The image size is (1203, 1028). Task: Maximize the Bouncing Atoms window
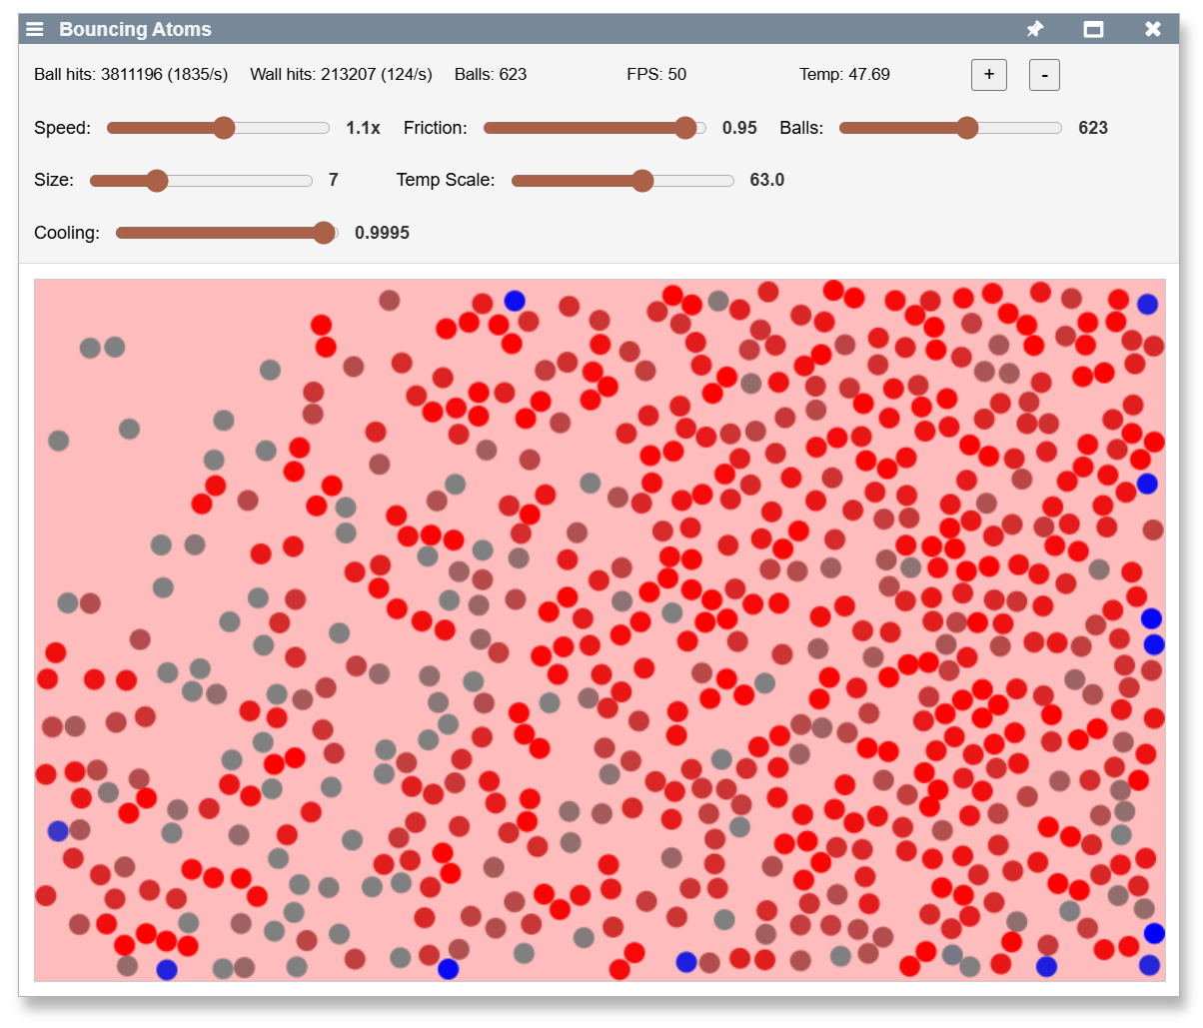(x=1093, y=29)
